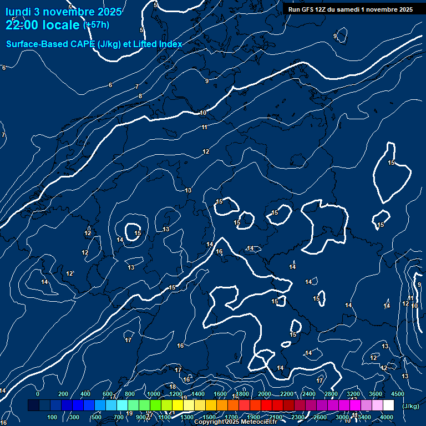The image size is (426, 426).
Task: Click the date title 'lundi 3 novembre 2025'
Action: [64, 12]
